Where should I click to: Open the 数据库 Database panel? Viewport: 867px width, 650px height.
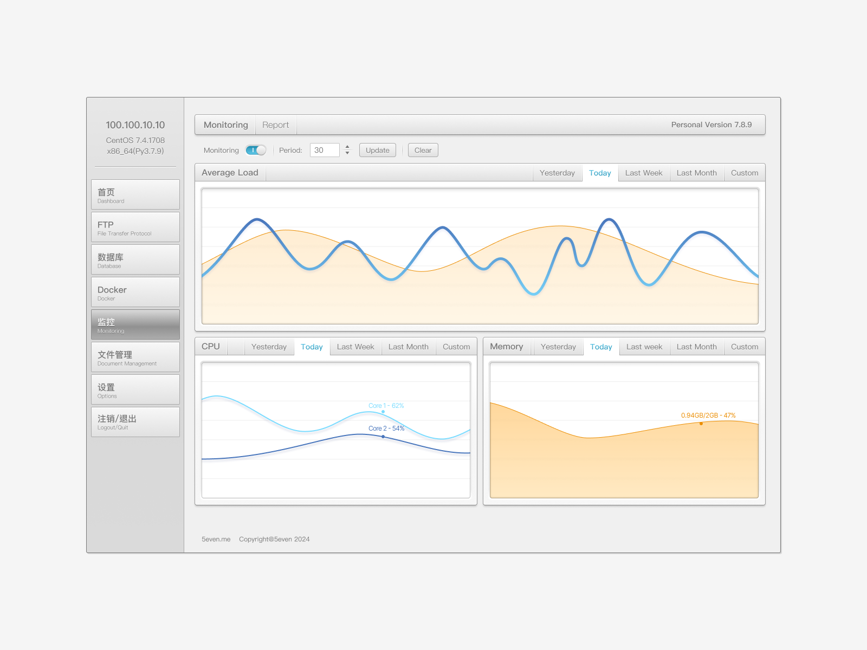pyautogui.click(x=135, y=259)
